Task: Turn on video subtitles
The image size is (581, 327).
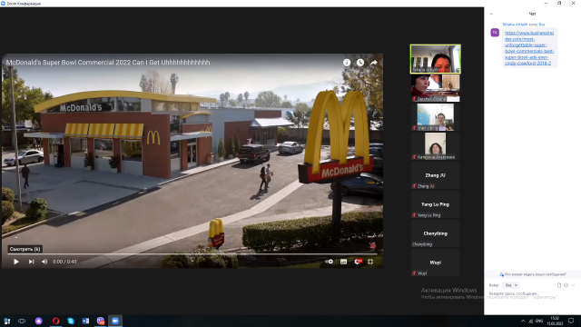Action: click(x=343, y=262)
